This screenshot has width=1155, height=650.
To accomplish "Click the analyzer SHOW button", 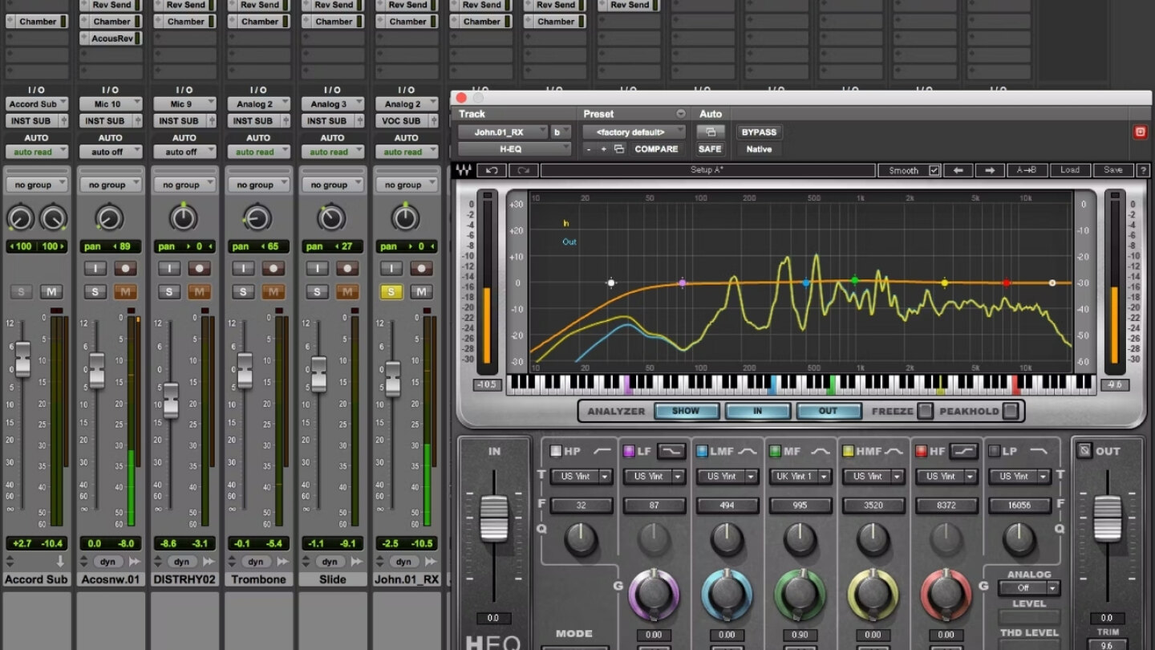I will click(x=686, y=411).
